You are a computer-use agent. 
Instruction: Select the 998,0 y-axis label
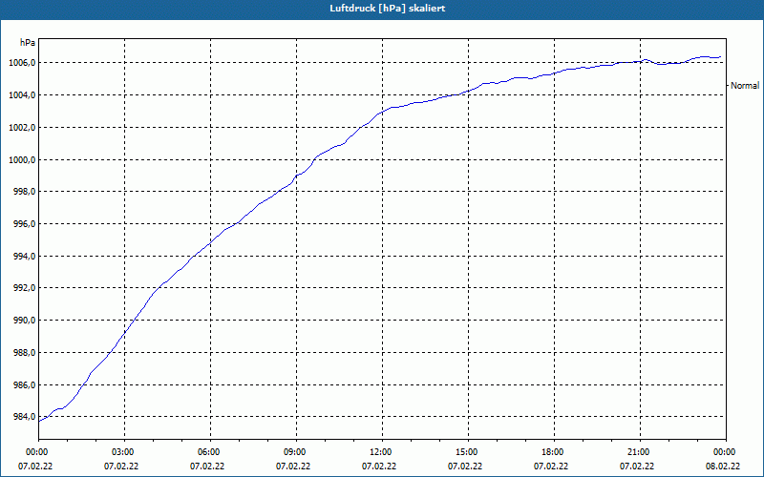(x=24, y=192)
